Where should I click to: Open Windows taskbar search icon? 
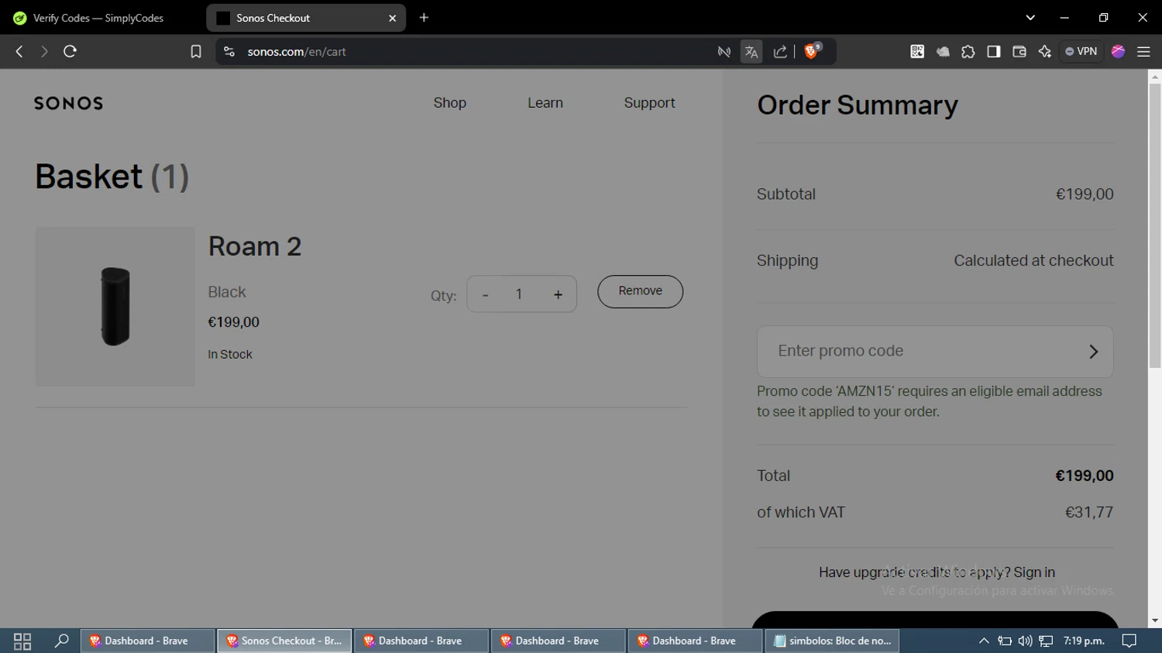[x=61, y=641]
